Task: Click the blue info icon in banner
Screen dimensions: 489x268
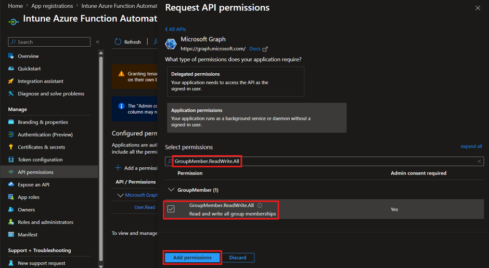Action: [121, 106]
